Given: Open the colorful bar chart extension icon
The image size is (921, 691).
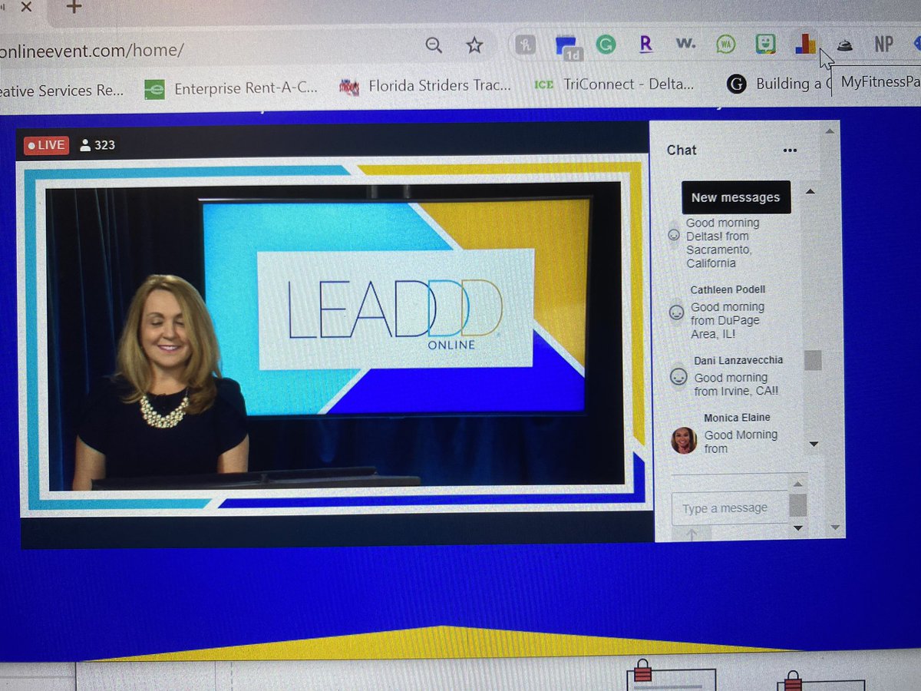Looking at the screenshot, I should click(805, 45).
